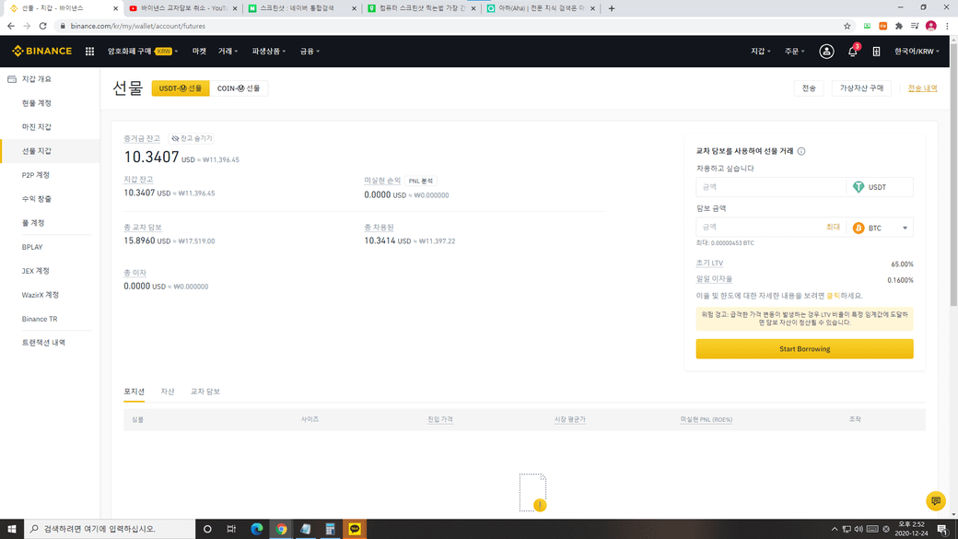Open the apps grid menu icon

coord(89,52)
